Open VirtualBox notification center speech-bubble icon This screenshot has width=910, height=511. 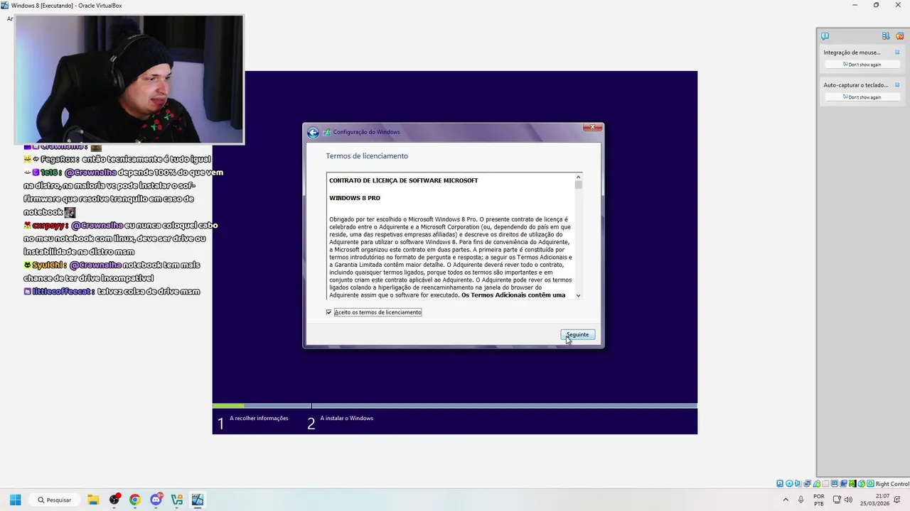(825, 36)
